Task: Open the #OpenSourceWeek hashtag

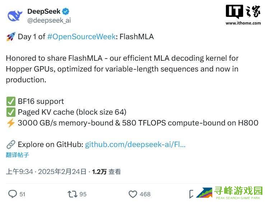Action: (x=81, y=37)
